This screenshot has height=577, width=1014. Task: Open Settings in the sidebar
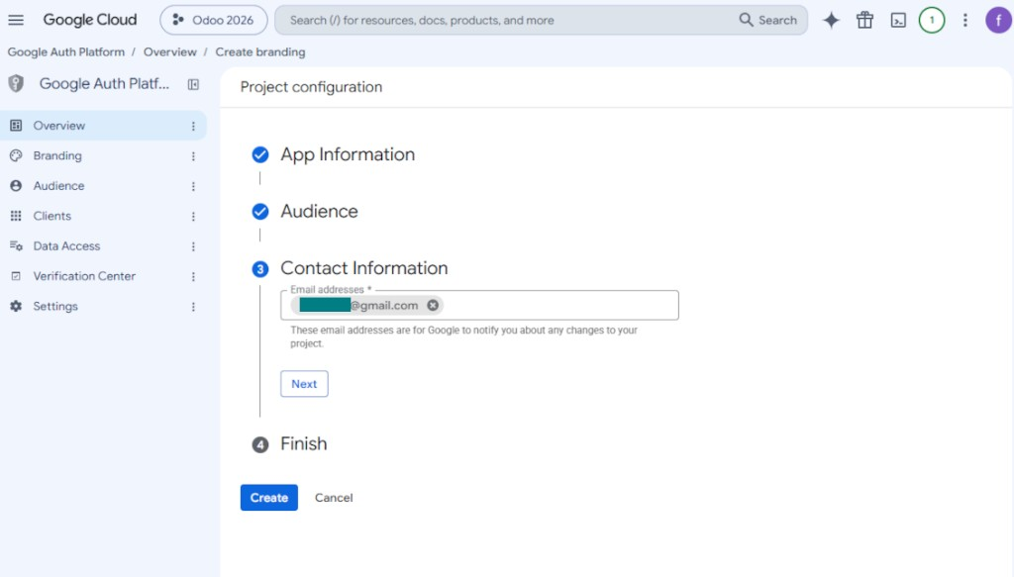tap(103, 306)
